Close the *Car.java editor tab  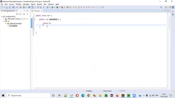(41, 11)
